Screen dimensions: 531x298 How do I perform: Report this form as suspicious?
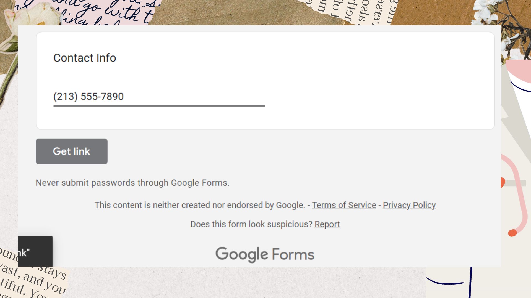pos(327,224)
